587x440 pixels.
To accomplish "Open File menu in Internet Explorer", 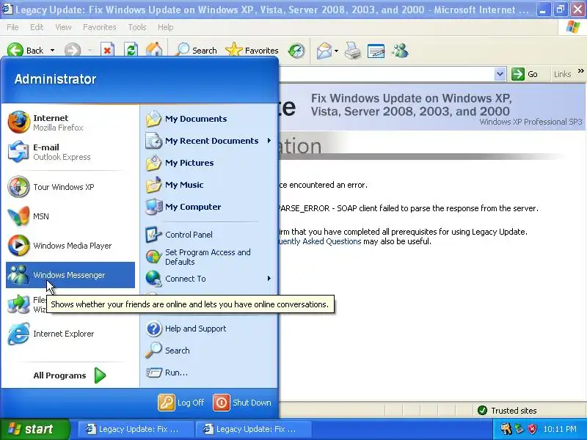I will pyautogui.click(x=12, y=27).
